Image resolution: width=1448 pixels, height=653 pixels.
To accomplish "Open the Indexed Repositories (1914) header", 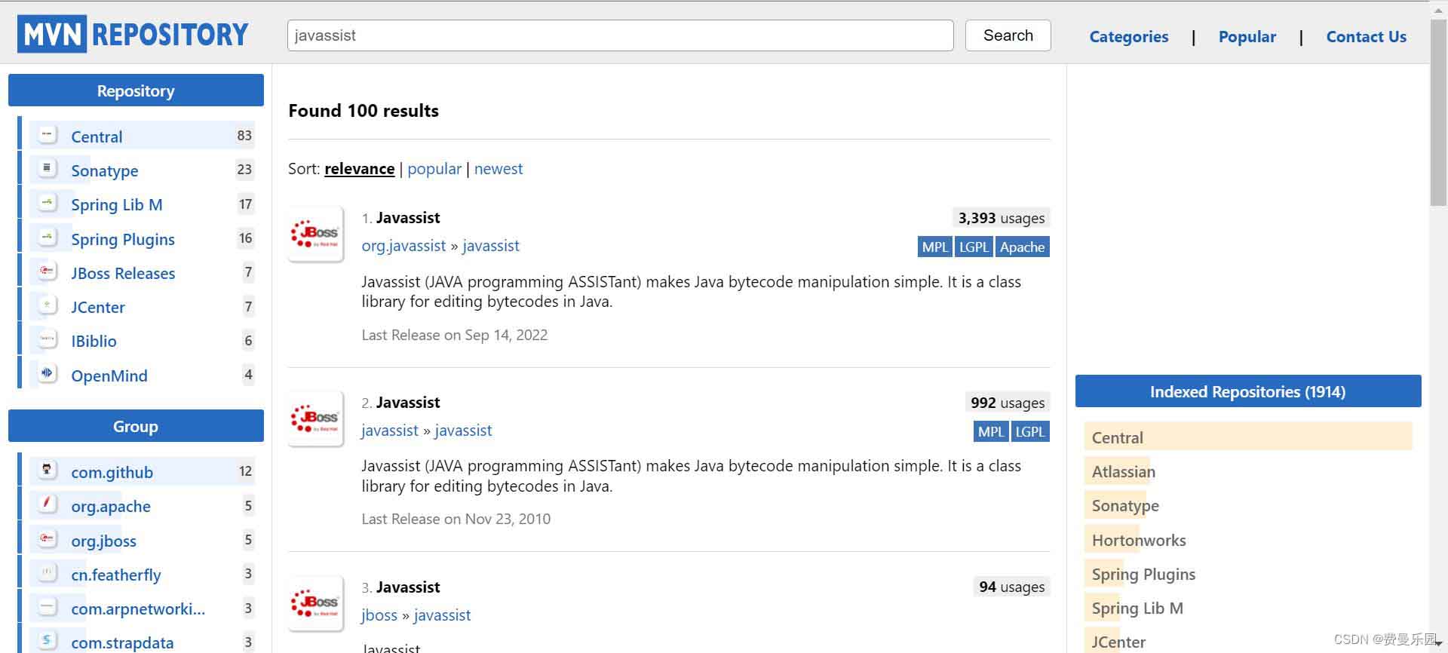I will [1247, 391].
